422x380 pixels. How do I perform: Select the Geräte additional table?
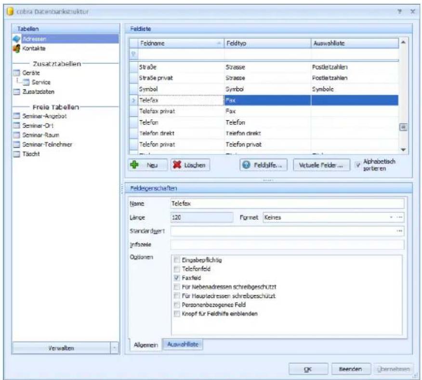31,73
